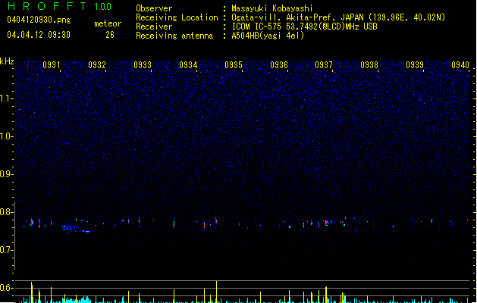The width and height of the screenshot is (477, 303).
Task: Click the ICOM IC-575 receiver text
Action: coord(304,27)
